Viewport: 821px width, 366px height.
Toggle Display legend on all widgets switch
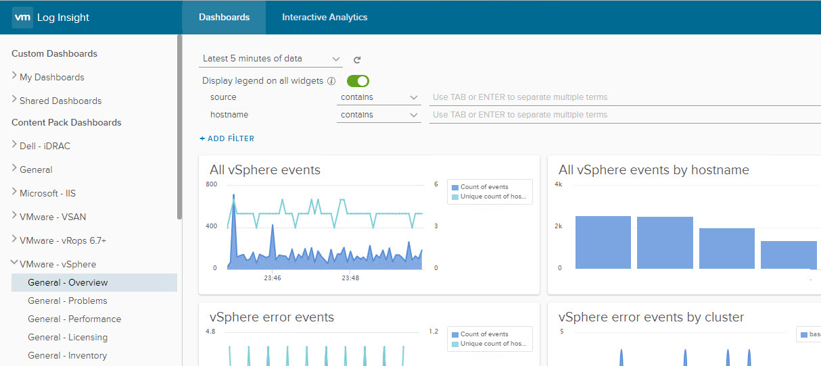[358, 81]
